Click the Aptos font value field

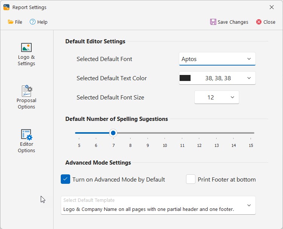coord(217,59)
